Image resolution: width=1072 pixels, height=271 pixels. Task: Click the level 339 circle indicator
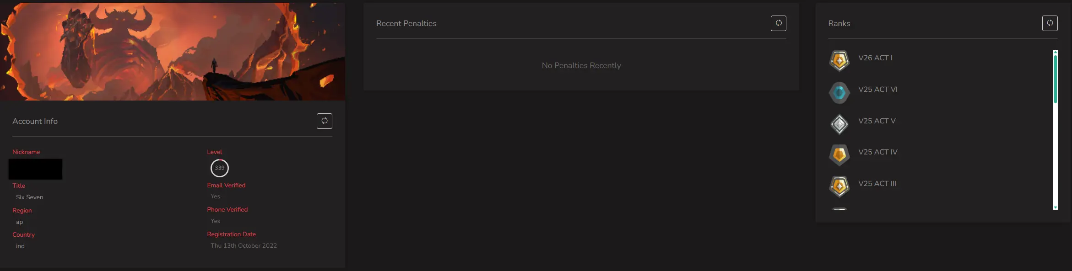coord(220,168)
